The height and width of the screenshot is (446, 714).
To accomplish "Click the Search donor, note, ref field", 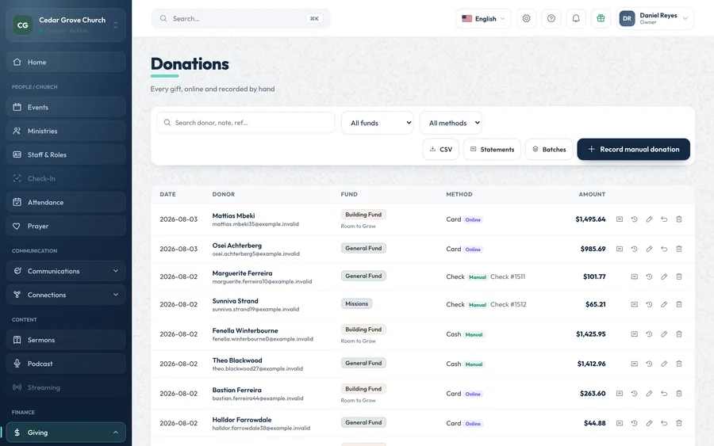I will (x=246, y=123).
